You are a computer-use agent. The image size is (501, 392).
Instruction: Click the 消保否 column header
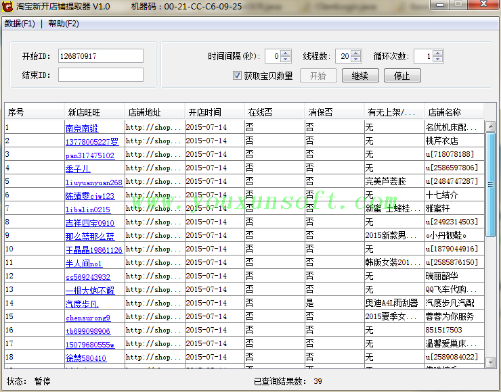tap(334, 112)
